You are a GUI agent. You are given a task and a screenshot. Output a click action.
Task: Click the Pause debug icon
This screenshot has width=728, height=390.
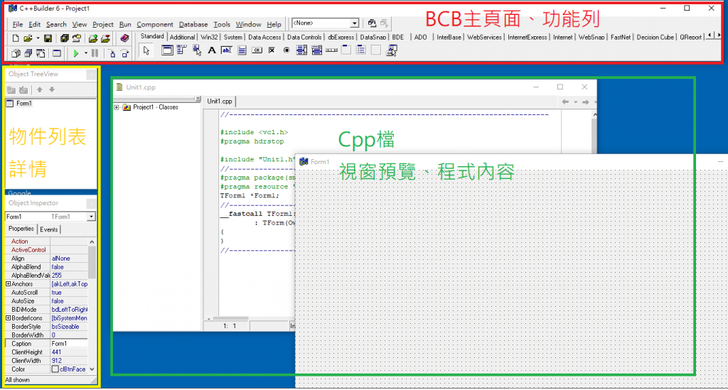[95, 53]
